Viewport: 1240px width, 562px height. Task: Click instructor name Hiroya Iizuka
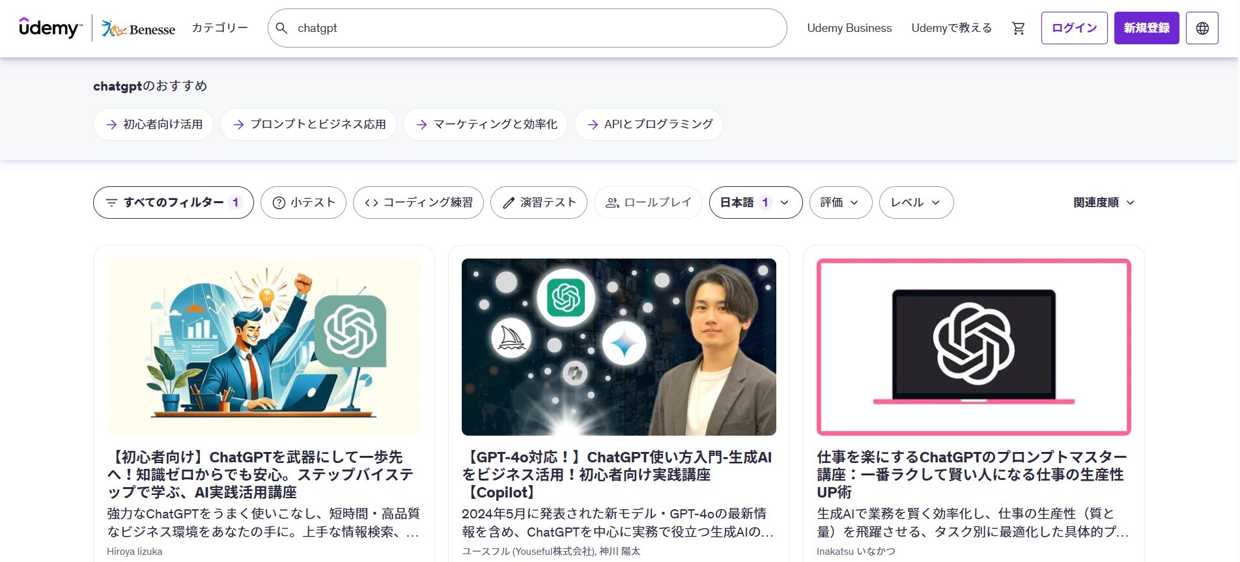[x=135, y=552]
